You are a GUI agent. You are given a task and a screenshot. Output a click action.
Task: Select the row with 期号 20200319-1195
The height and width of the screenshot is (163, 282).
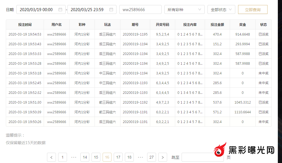click(x=135, y=34)
